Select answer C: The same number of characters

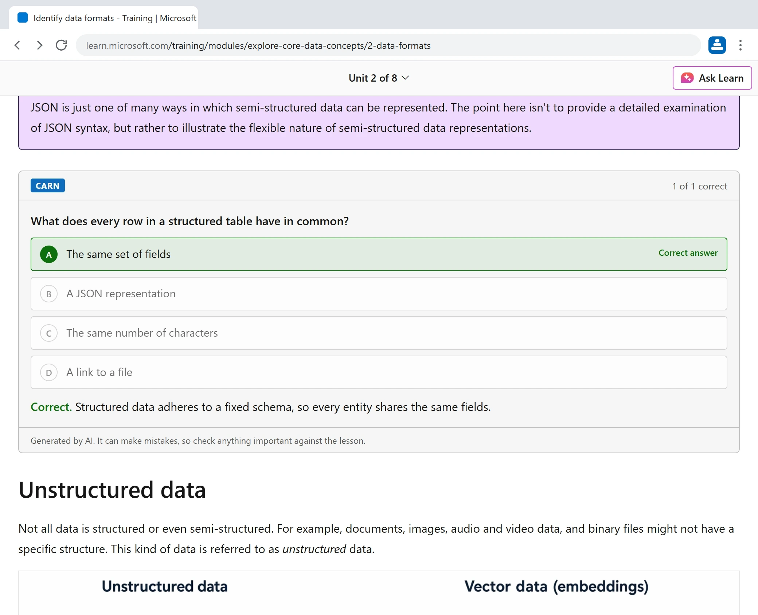pos(379,333)
